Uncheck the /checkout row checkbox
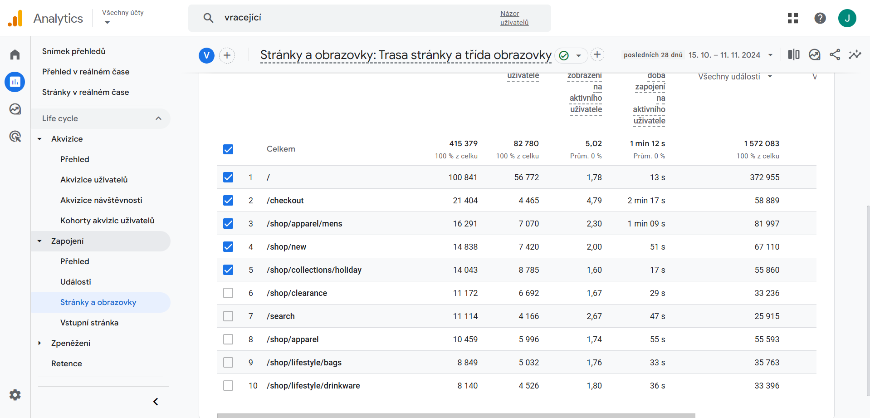 [x=228, y=201]
